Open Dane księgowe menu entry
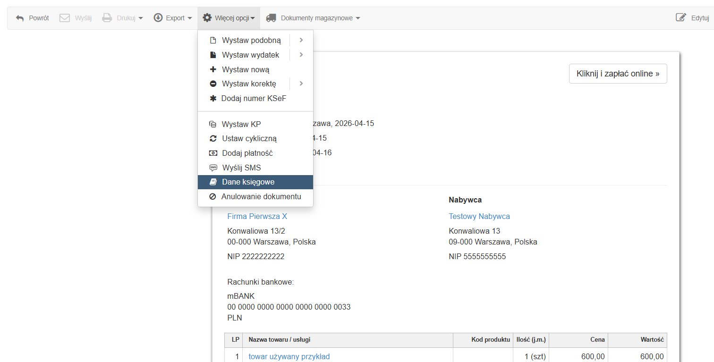This screenshot has height=362, width=714. coord(255,182)
